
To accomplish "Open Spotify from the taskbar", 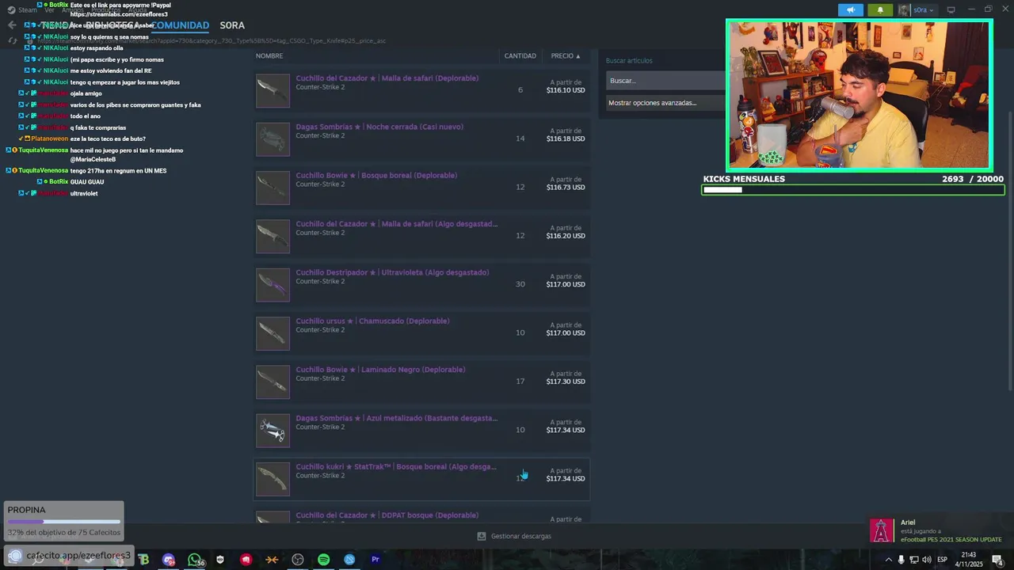I will pyautogui.click(x=323, y=560).
